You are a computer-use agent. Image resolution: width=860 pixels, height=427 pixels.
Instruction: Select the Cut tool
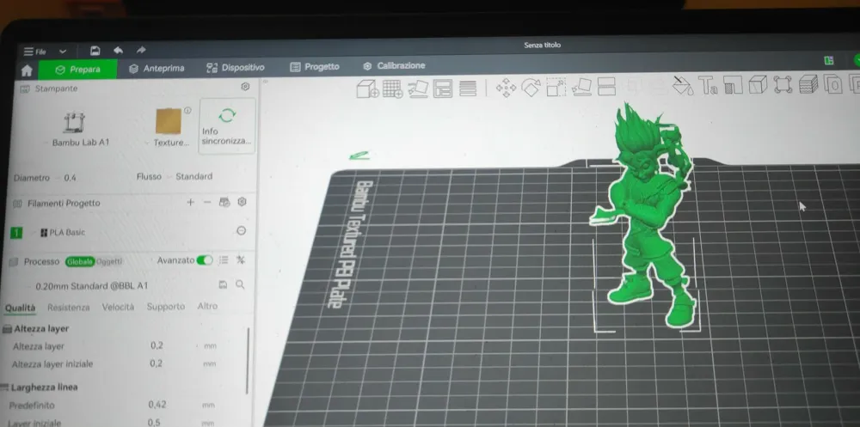[606, 87]
